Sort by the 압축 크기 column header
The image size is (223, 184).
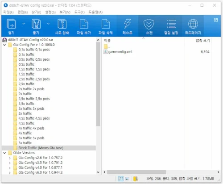[x=203, y=40]
